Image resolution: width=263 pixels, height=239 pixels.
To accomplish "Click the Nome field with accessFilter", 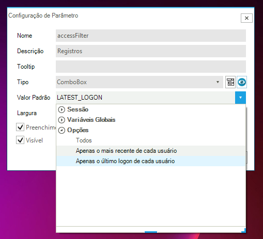I will (151, 36).
